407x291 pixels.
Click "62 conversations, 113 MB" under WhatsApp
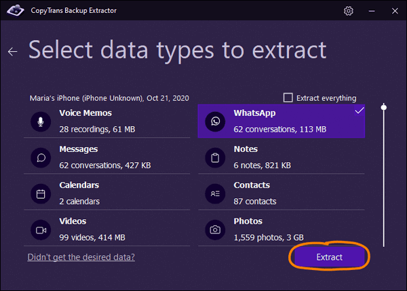pos(279,130)
